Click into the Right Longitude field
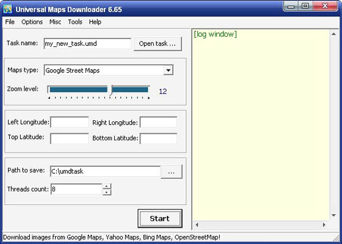Viewport: 342px width, 244px height. click(158, 122)
